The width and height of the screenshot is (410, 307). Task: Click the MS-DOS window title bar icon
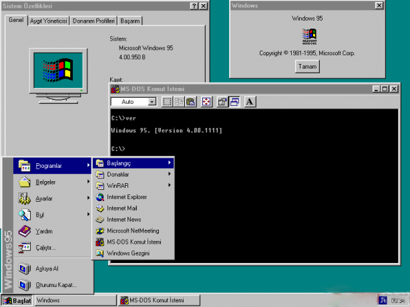click(x=115, y=89)
